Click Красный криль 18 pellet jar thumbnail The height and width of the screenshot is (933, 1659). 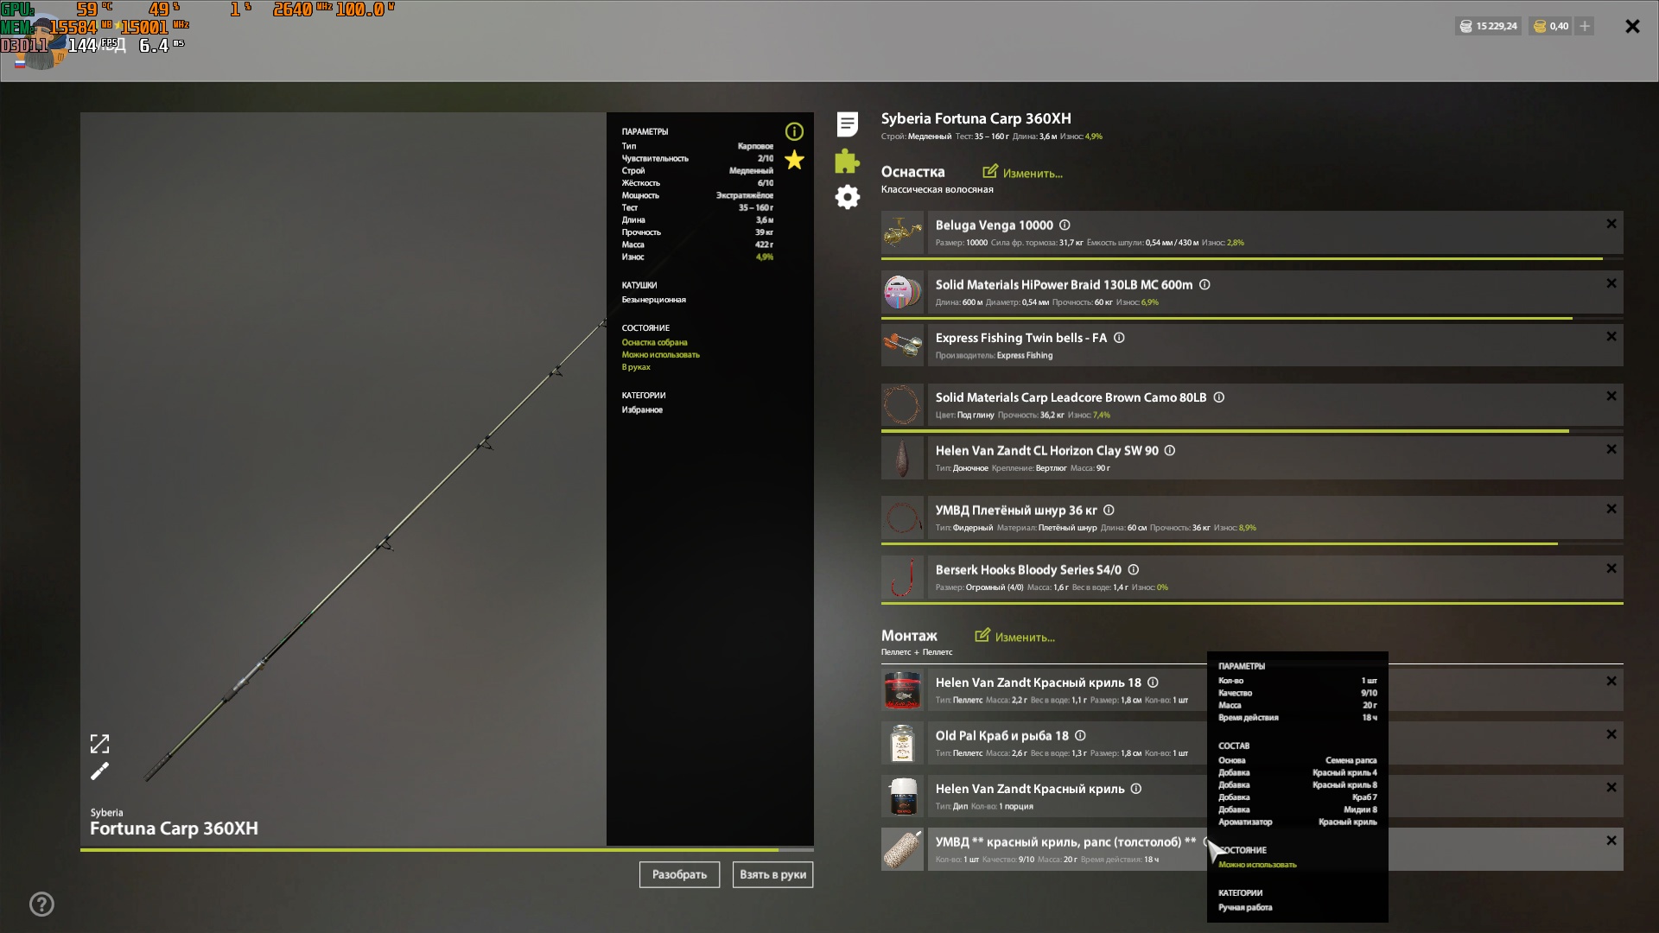coord(902,690)
